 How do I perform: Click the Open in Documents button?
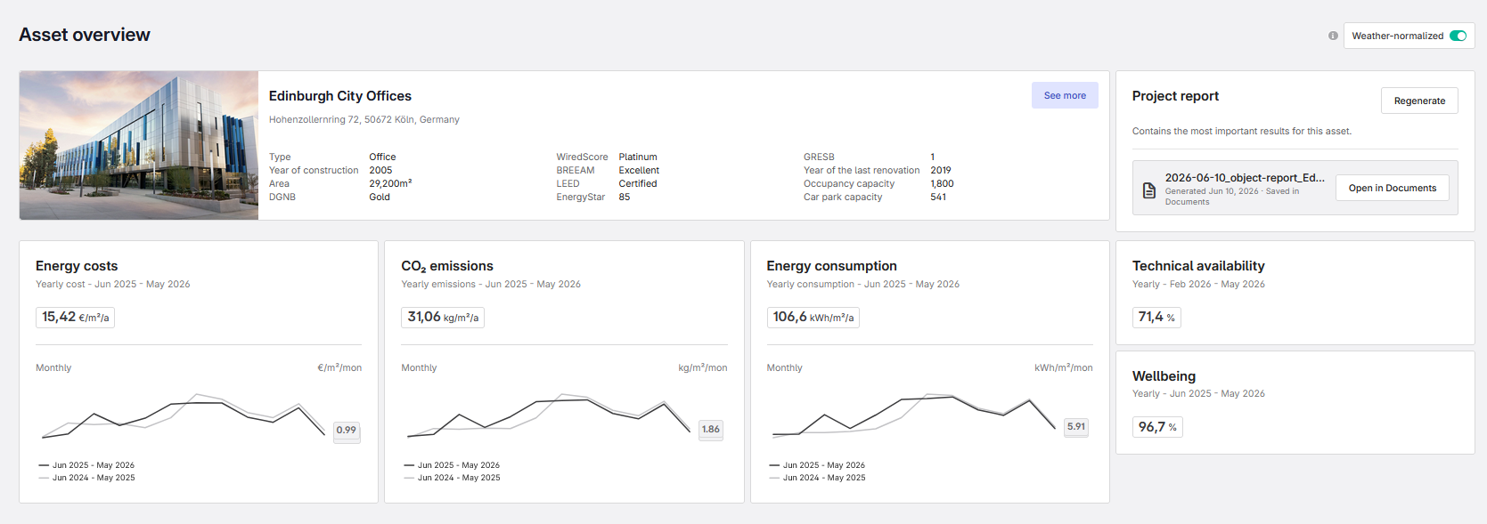(x=1392, y=188)
